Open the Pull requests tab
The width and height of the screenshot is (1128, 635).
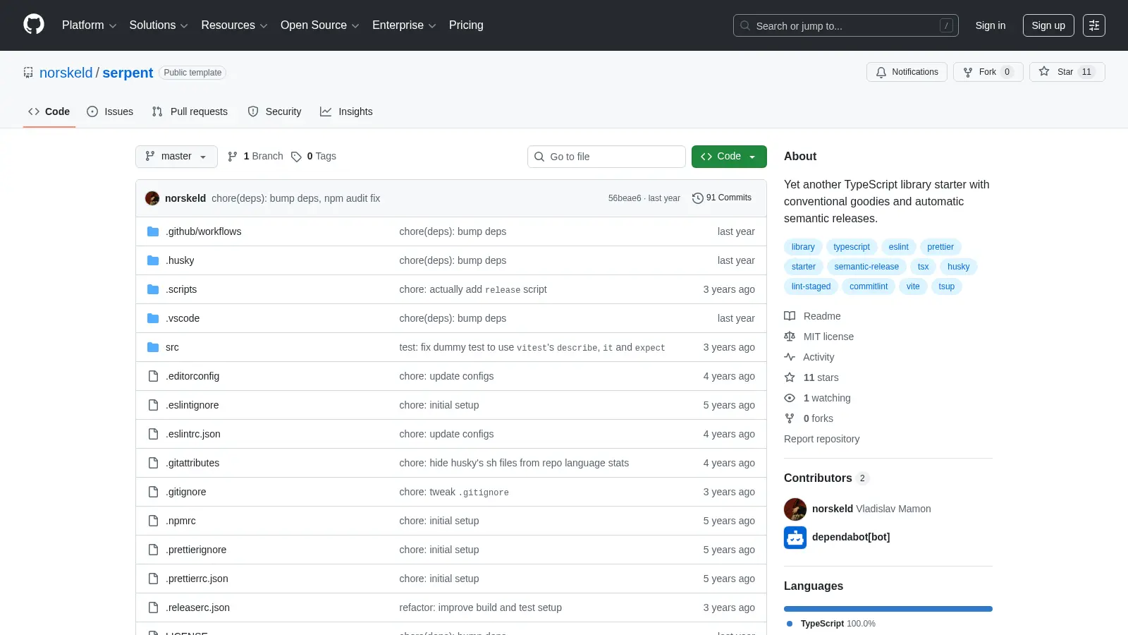click(x=190, y=111)
